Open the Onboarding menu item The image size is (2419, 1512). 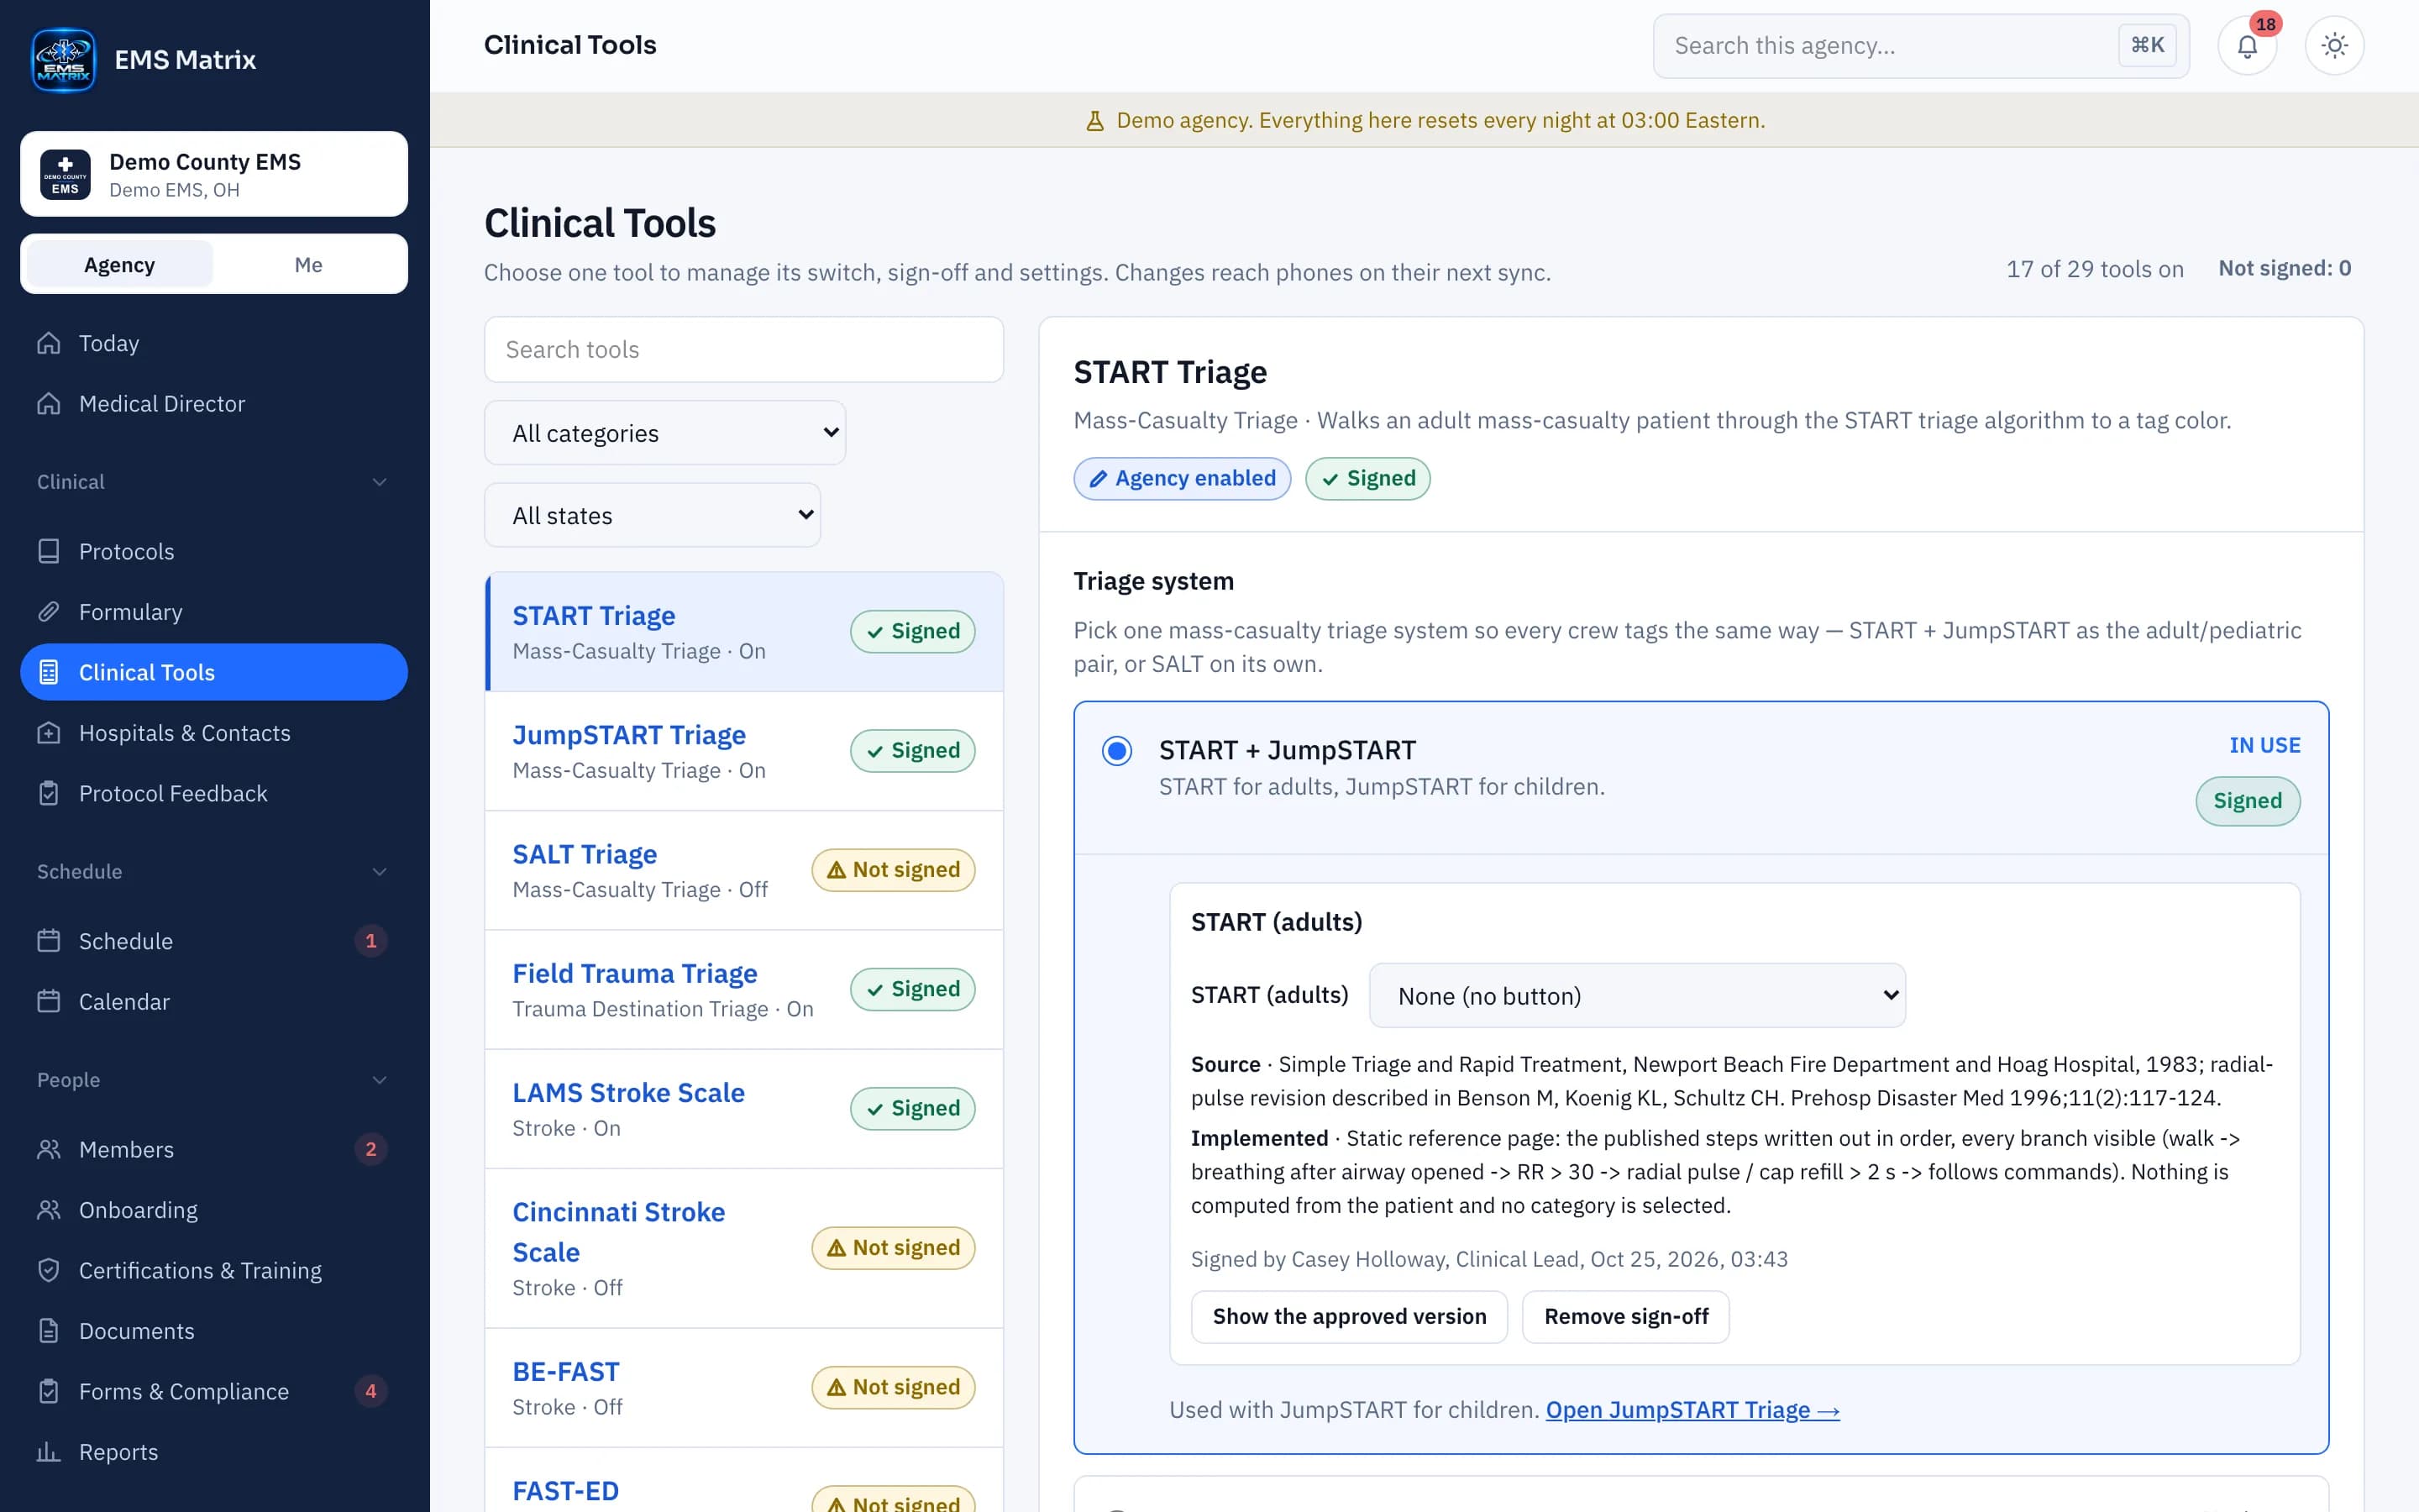(214, 1210)
